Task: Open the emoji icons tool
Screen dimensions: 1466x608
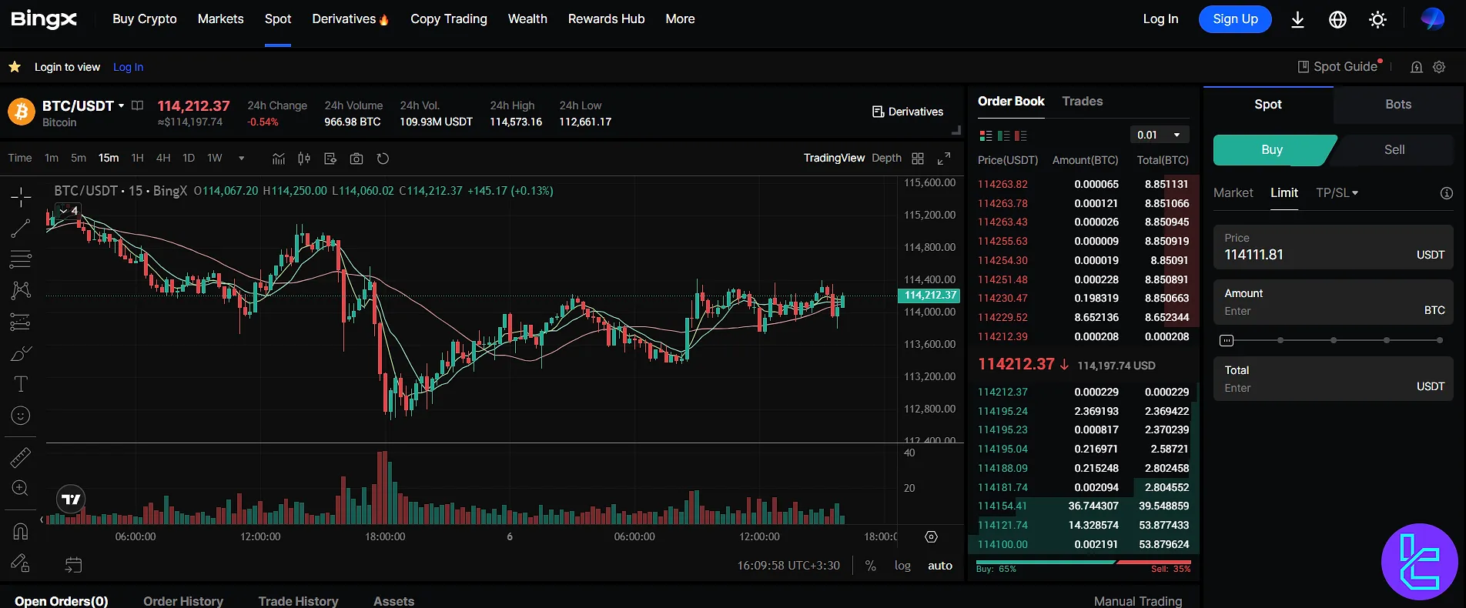Action: (21, 416)
